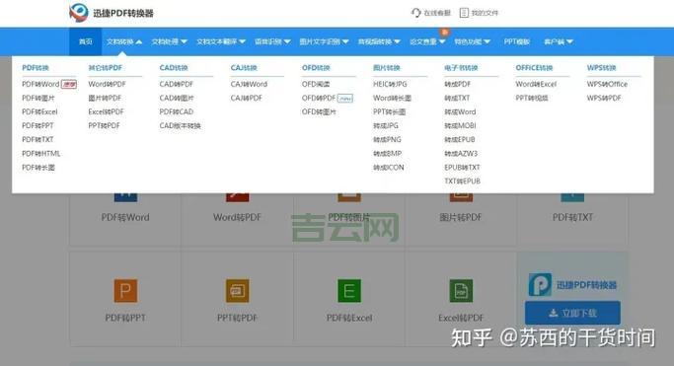674x366 pixels.
Task: Select 图片转PDF in the dropdown menu
Action: (x=105, y=98)
